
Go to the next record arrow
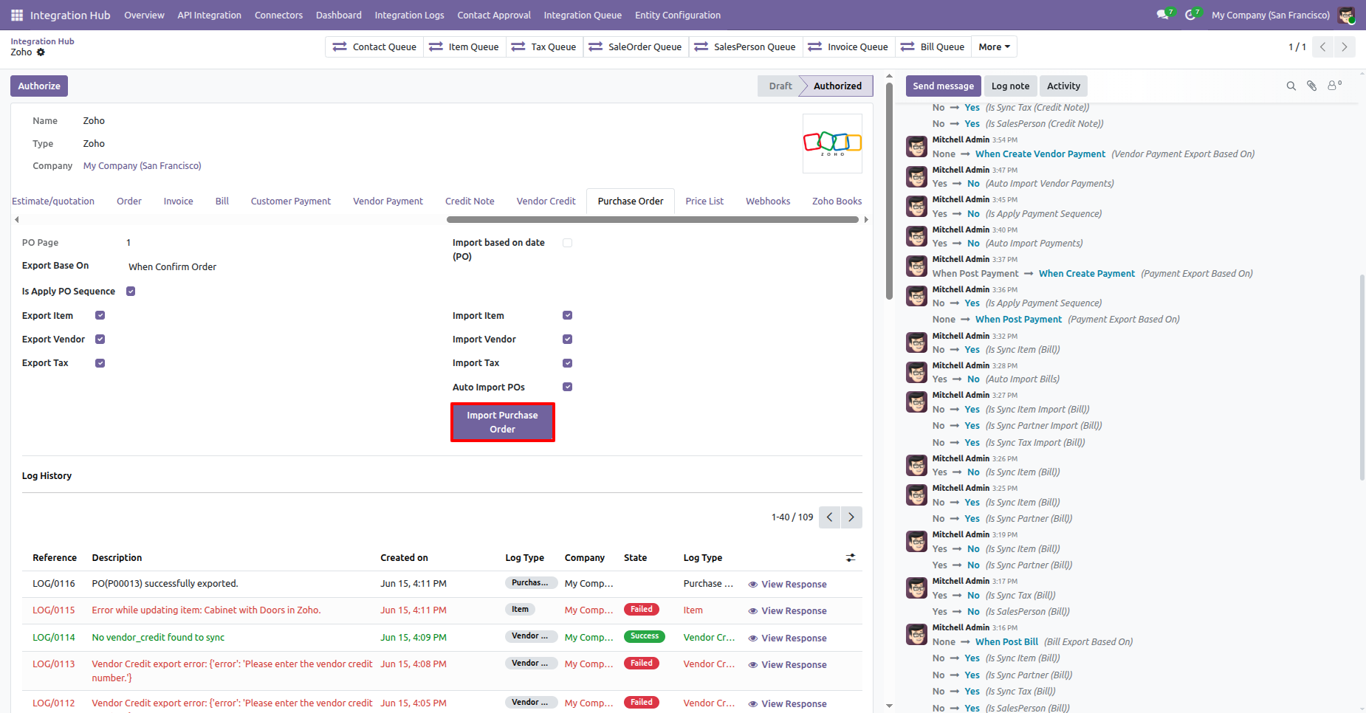click(1345, 47)
